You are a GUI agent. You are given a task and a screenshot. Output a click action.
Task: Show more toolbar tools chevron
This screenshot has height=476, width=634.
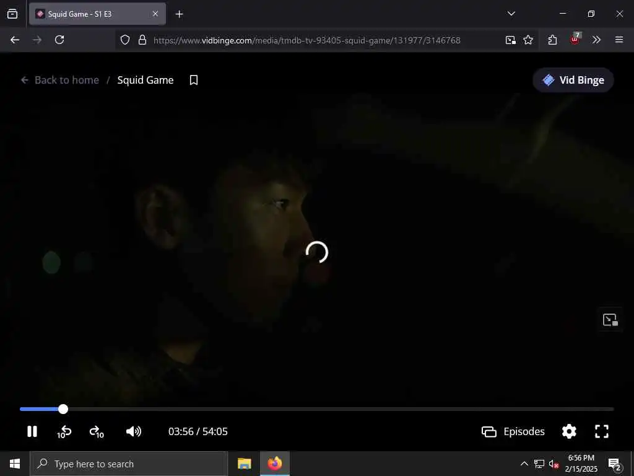tap(596, 40)
